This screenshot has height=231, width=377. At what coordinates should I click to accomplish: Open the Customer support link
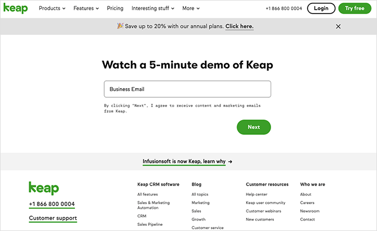pos(53,218)
